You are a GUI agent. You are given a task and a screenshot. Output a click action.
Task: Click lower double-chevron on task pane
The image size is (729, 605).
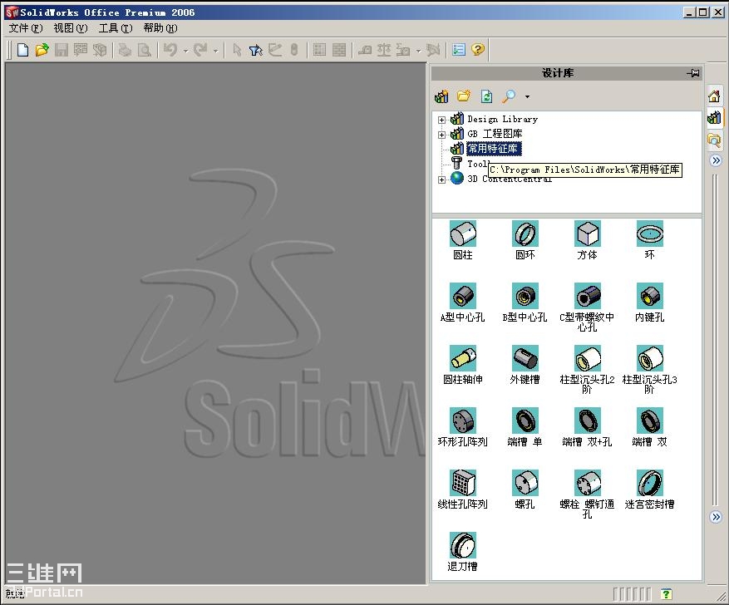[x=716, y=517]
